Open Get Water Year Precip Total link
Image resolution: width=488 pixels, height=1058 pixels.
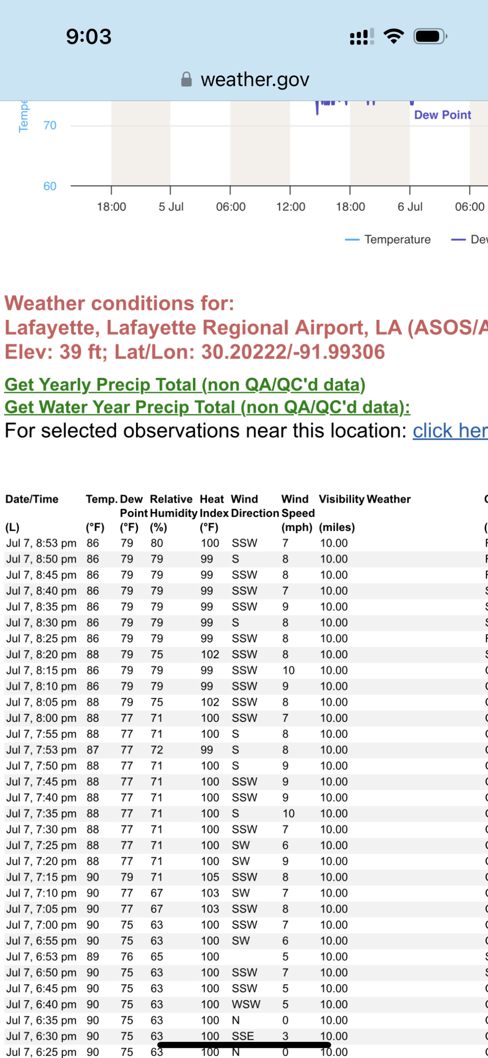point(207,407)
